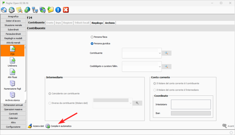The image size is (235, 135).
Task: Switch to the Riepilogo tab
Action: [97, 23]
